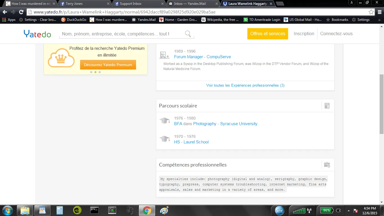
Task: Open the Chrome menu hamburger icon
Action: coord(379,12)
